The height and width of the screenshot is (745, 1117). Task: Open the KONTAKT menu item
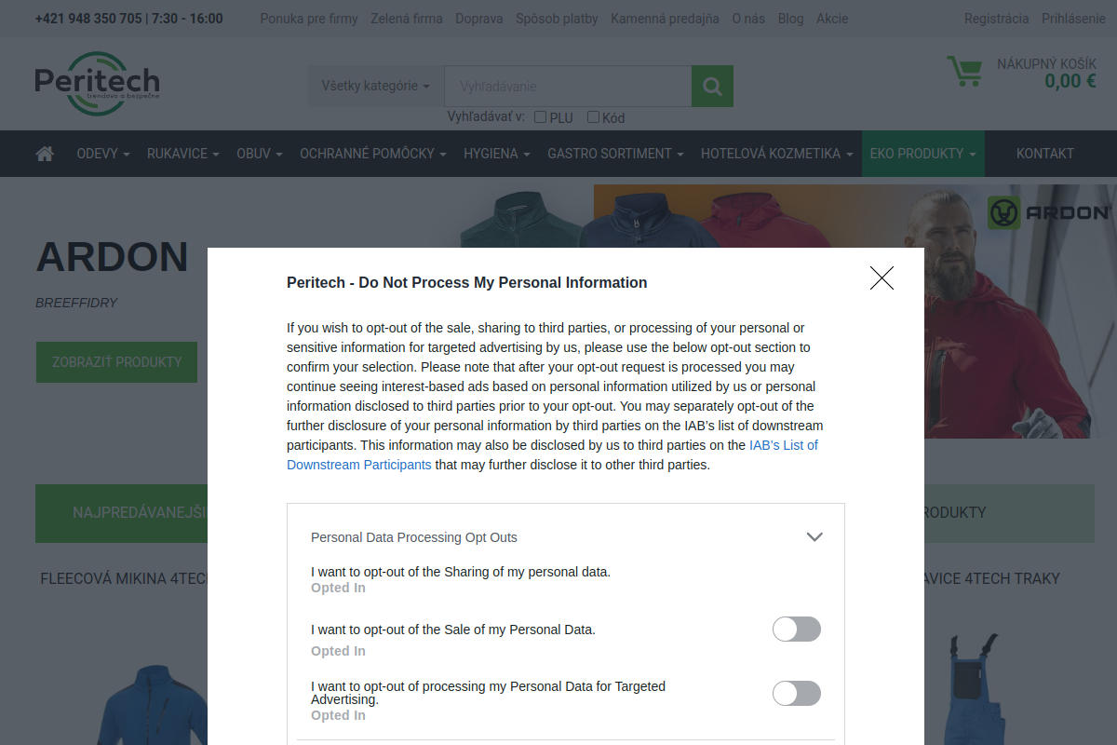[1045, 154]
